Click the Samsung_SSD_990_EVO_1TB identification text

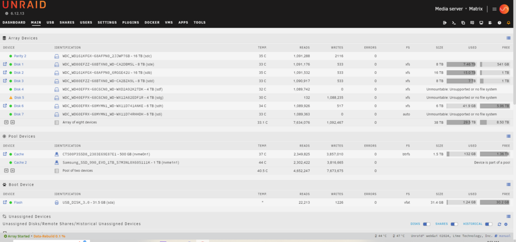[120, 163]
